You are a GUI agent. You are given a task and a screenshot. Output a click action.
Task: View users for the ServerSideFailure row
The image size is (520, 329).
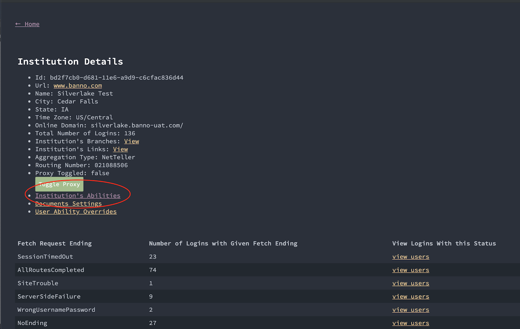coord(410,297)
